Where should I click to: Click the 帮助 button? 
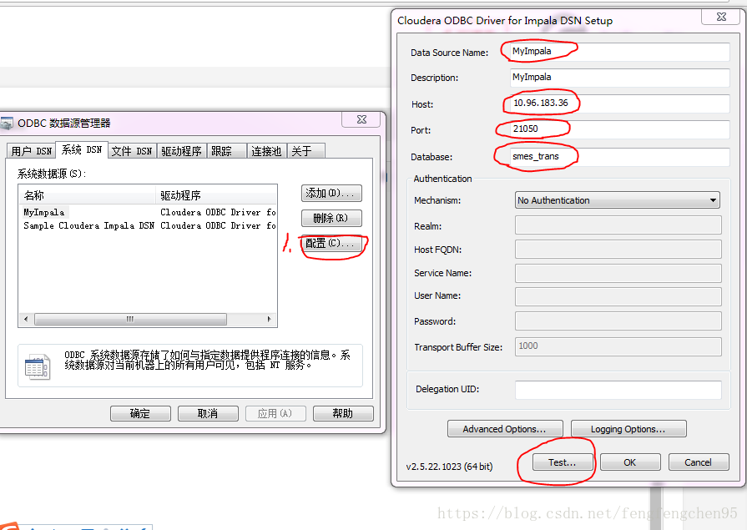(343, 413)
